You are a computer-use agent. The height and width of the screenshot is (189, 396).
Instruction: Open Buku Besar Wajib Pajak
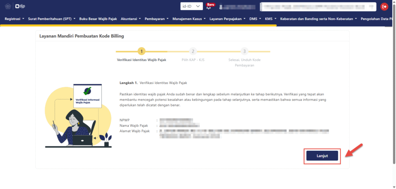(x=98, y=19)
